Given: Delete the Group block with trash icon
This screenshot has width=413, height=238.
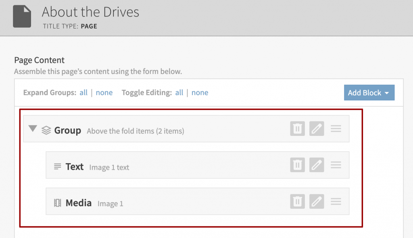Looking at the screenshot, I should [297, 129].
